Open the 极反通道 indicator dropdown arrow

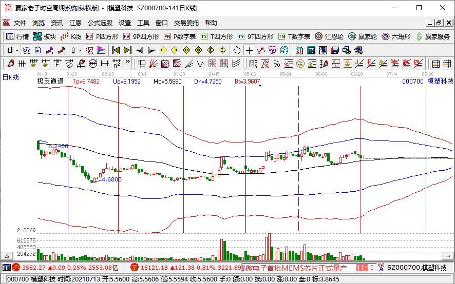260,86
